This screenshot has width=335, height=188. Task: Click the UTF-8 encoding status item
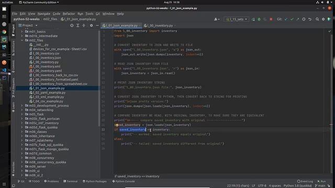[x=262, y=186]
